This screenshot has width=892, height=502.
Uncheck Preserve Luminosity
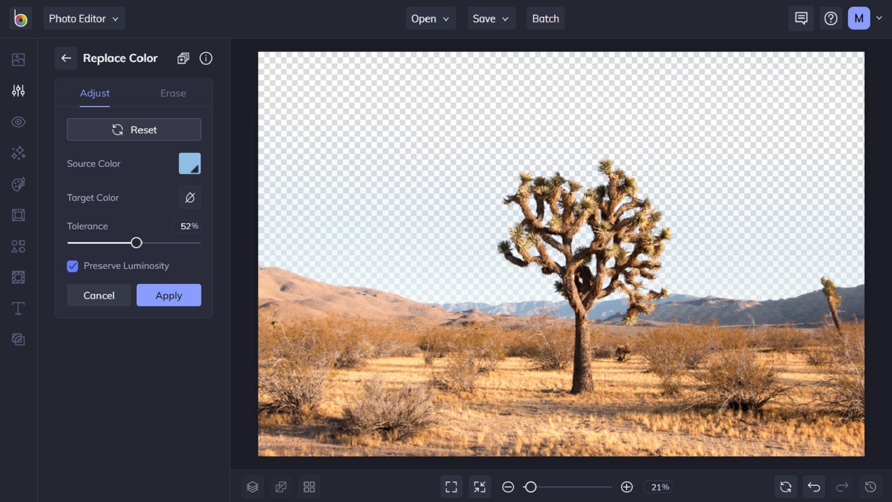click(72, 266)
